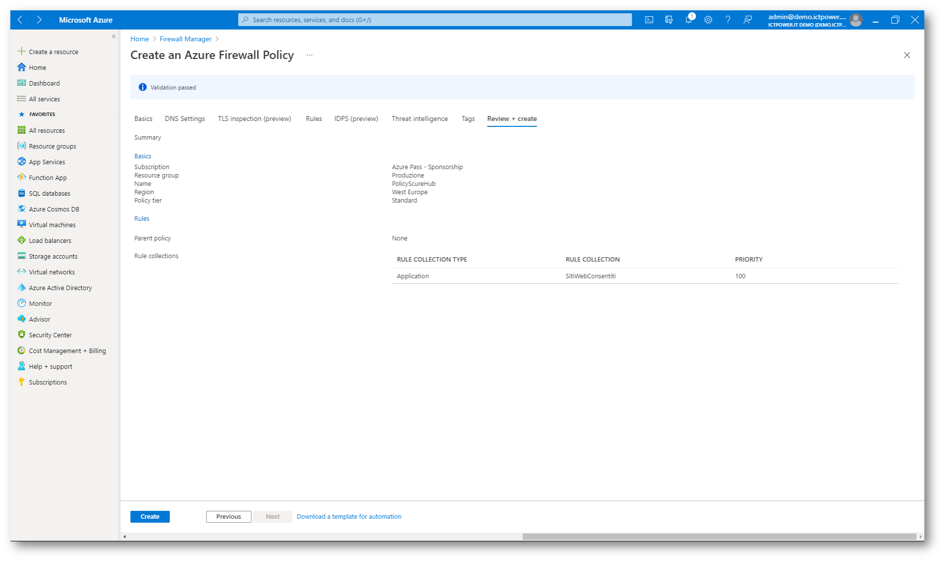Click the Create button

click(x=150, y=516)
